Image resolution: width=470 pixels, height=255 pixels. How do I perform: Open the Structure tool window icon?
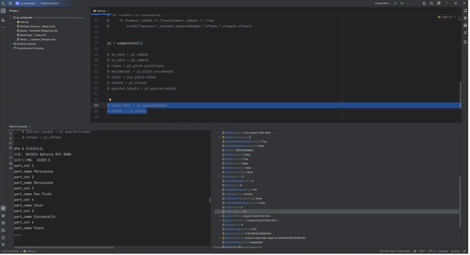coord(3,20)
